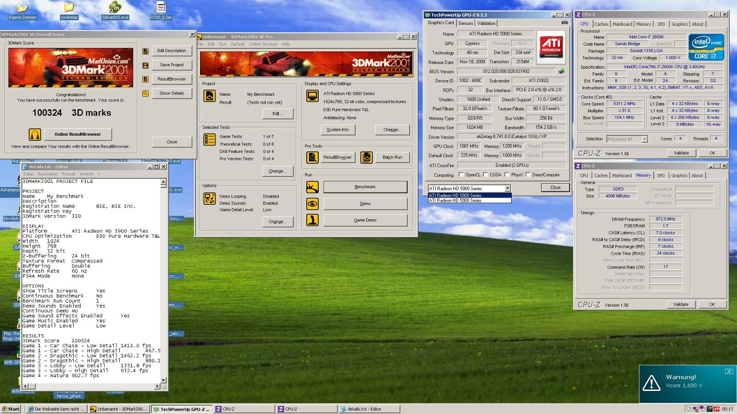Click Game Demo button
This screenshot has width=737, height=414.
pos(365,220)
